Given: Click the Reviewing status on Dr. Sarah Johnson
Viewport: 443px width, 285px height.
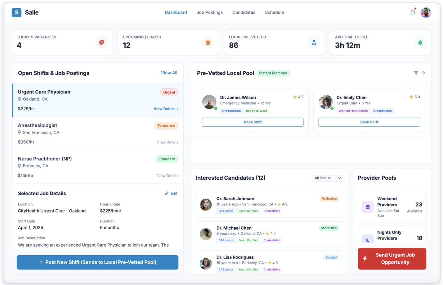Looking at the screenshot, I should 329,199.
